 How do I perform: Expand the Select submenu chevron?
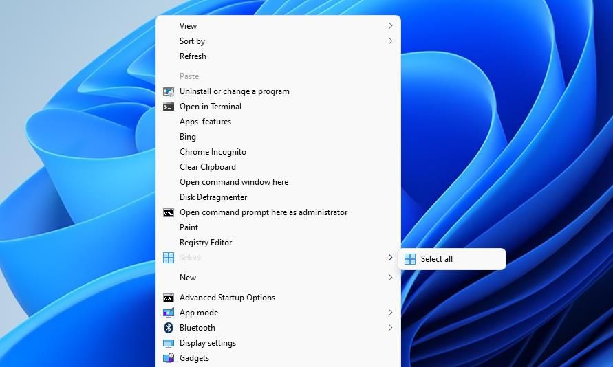pyautogui.click(x=390, y=257)
